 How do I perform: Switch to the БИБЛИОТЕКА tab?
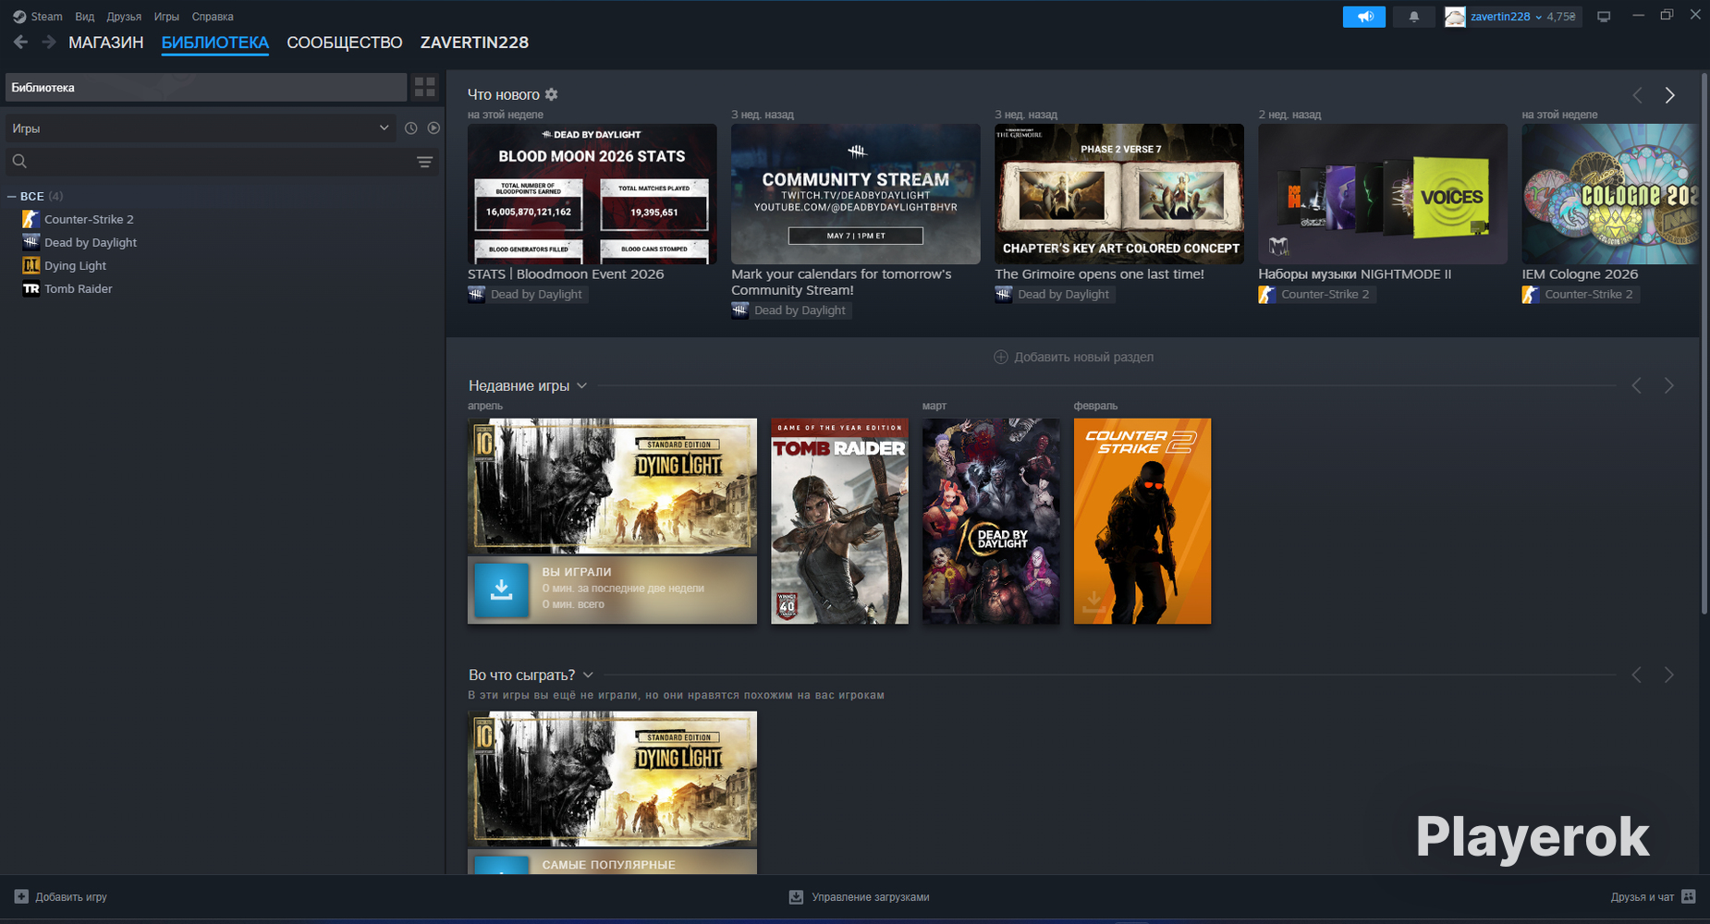click(215, 43)
